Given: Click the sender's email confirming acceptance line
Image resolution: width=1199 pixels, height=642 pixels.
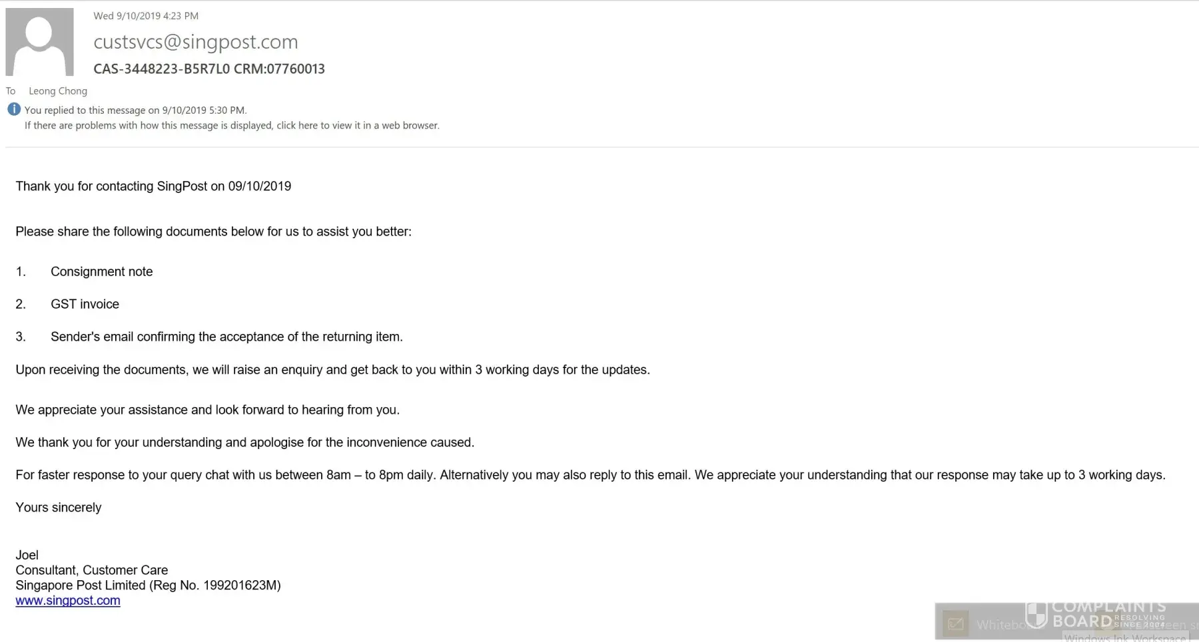Looking at the screenshot, I should tap(226, 337).
